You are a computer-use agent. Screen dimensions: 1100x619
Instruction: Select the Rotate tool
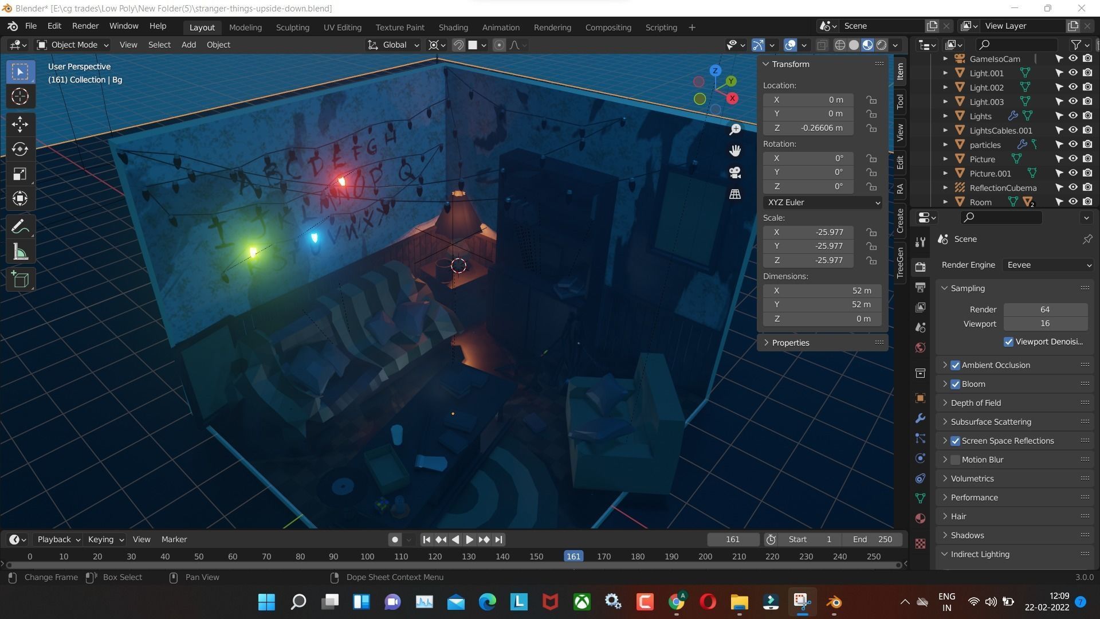[20, 149]
